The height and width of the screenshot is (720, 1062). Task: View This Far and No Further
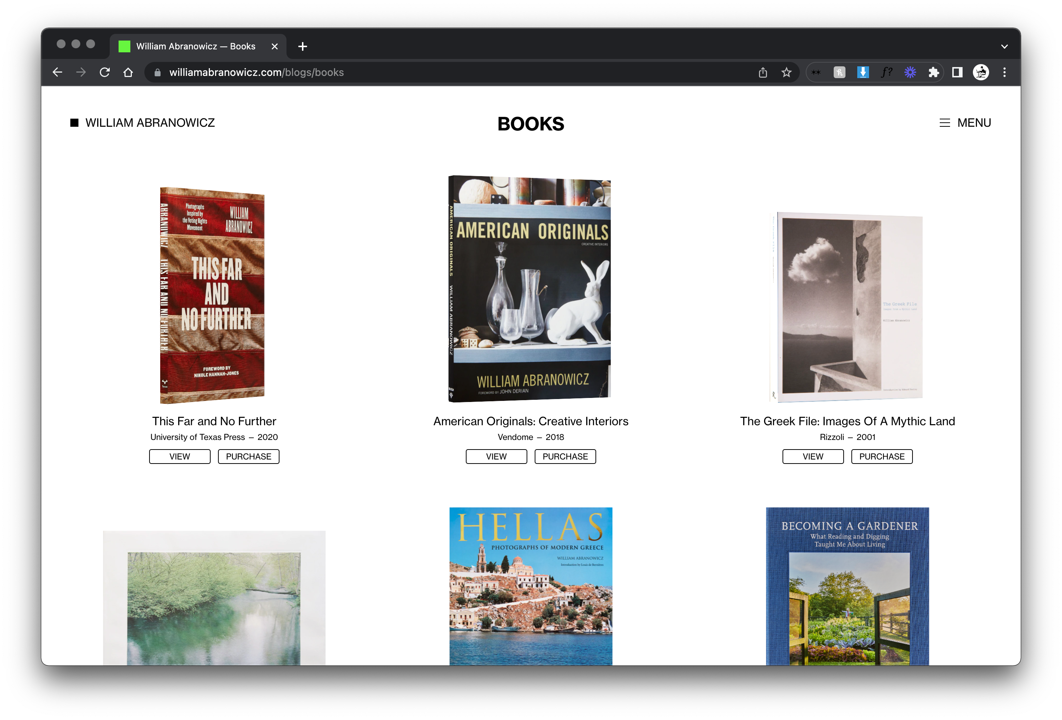180,456
